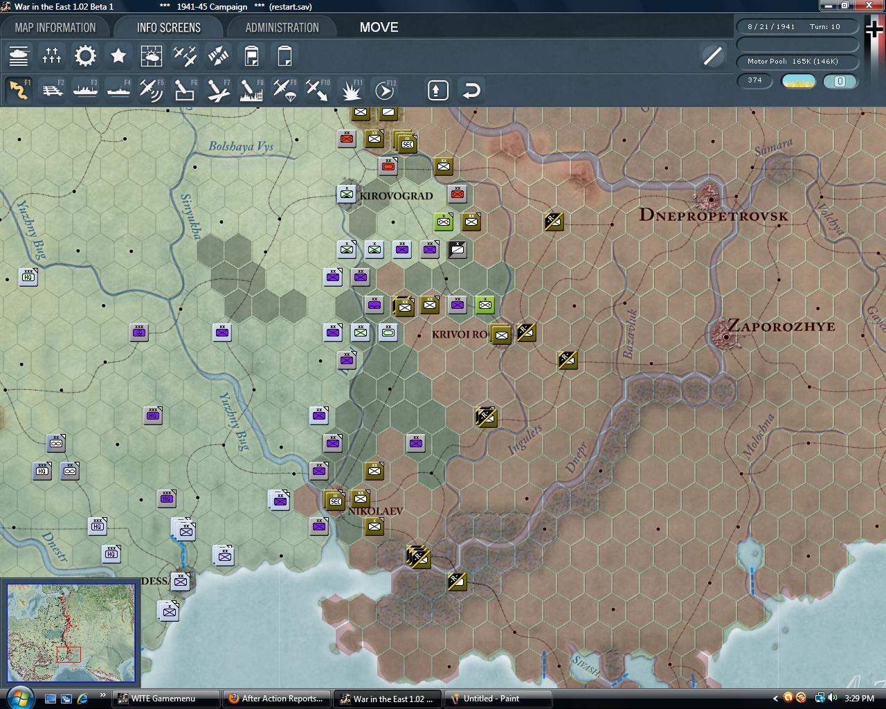Image resolution: width=886 pixels, height=709 pixels.
Task: Open the Production screen gear icon
Action: 85,55
